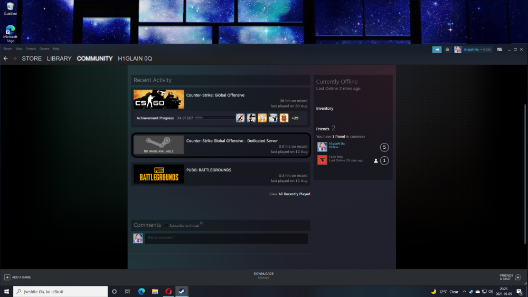Select the COMMUNITY tab

(x=95, y=59)
